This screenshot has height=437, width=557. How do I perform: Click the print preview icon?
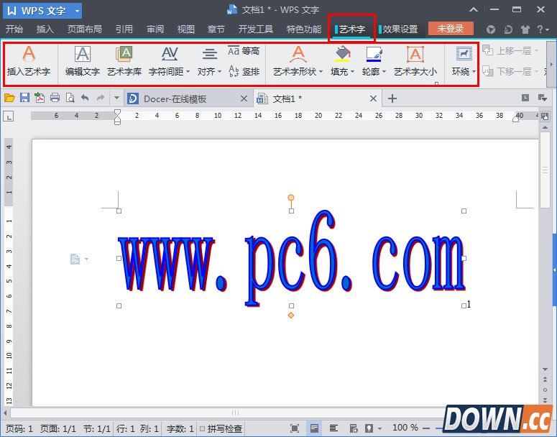point(70,98)
